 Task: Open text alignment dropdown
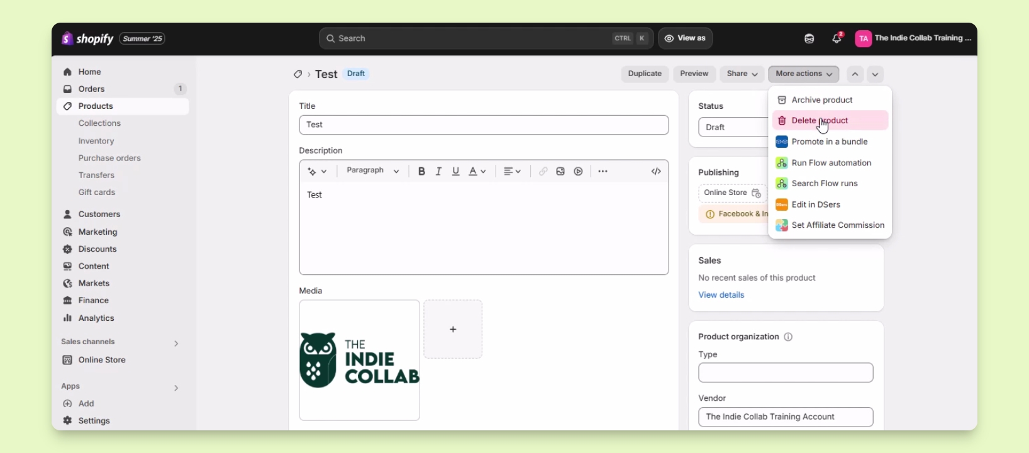(x=513, y=171)
